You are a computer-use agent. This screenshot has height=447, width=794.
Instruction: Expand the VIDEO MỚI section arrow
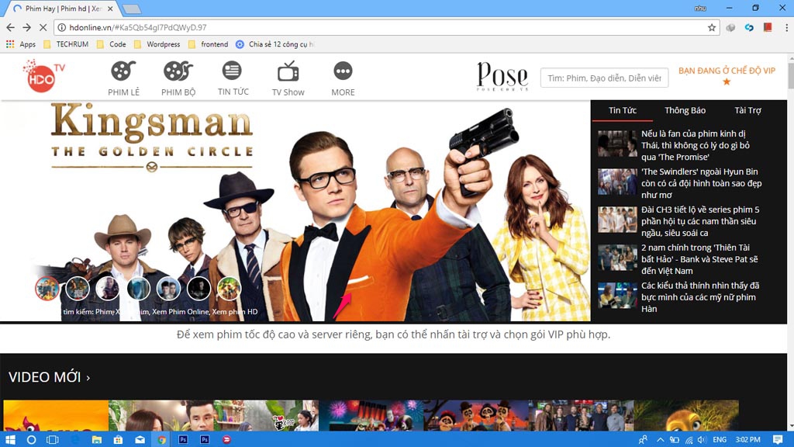(x=88, y=378)
